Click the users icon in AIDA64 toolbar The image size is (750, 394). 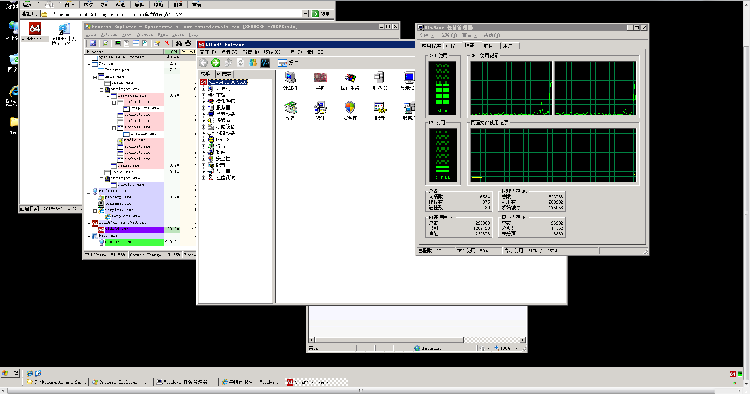253,63
